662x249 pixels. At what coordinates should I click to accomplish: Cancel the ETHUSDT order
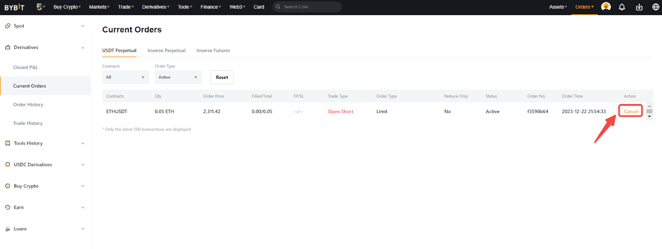click(631, 111)
